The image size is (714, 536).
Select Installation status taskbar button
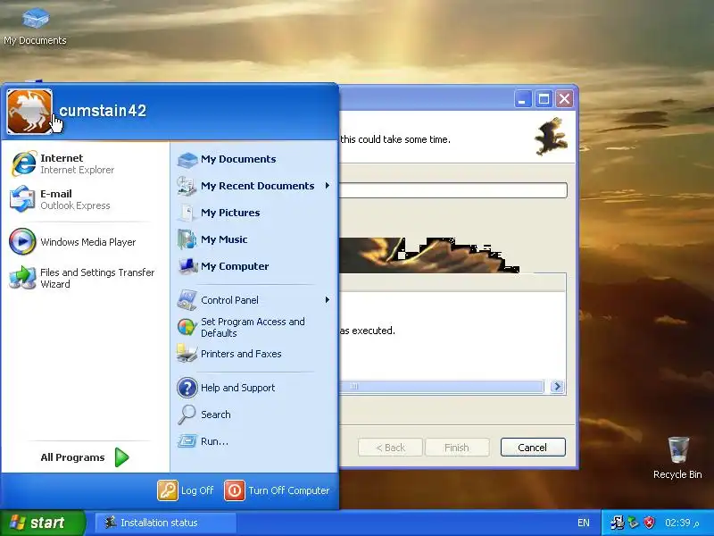[x=165, y=523]
